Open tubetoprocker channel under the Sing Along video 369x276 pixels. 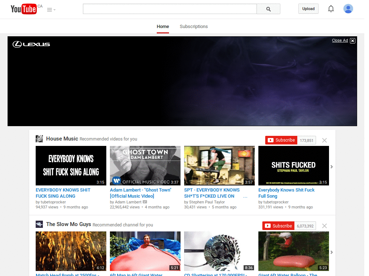click(53, 202)
